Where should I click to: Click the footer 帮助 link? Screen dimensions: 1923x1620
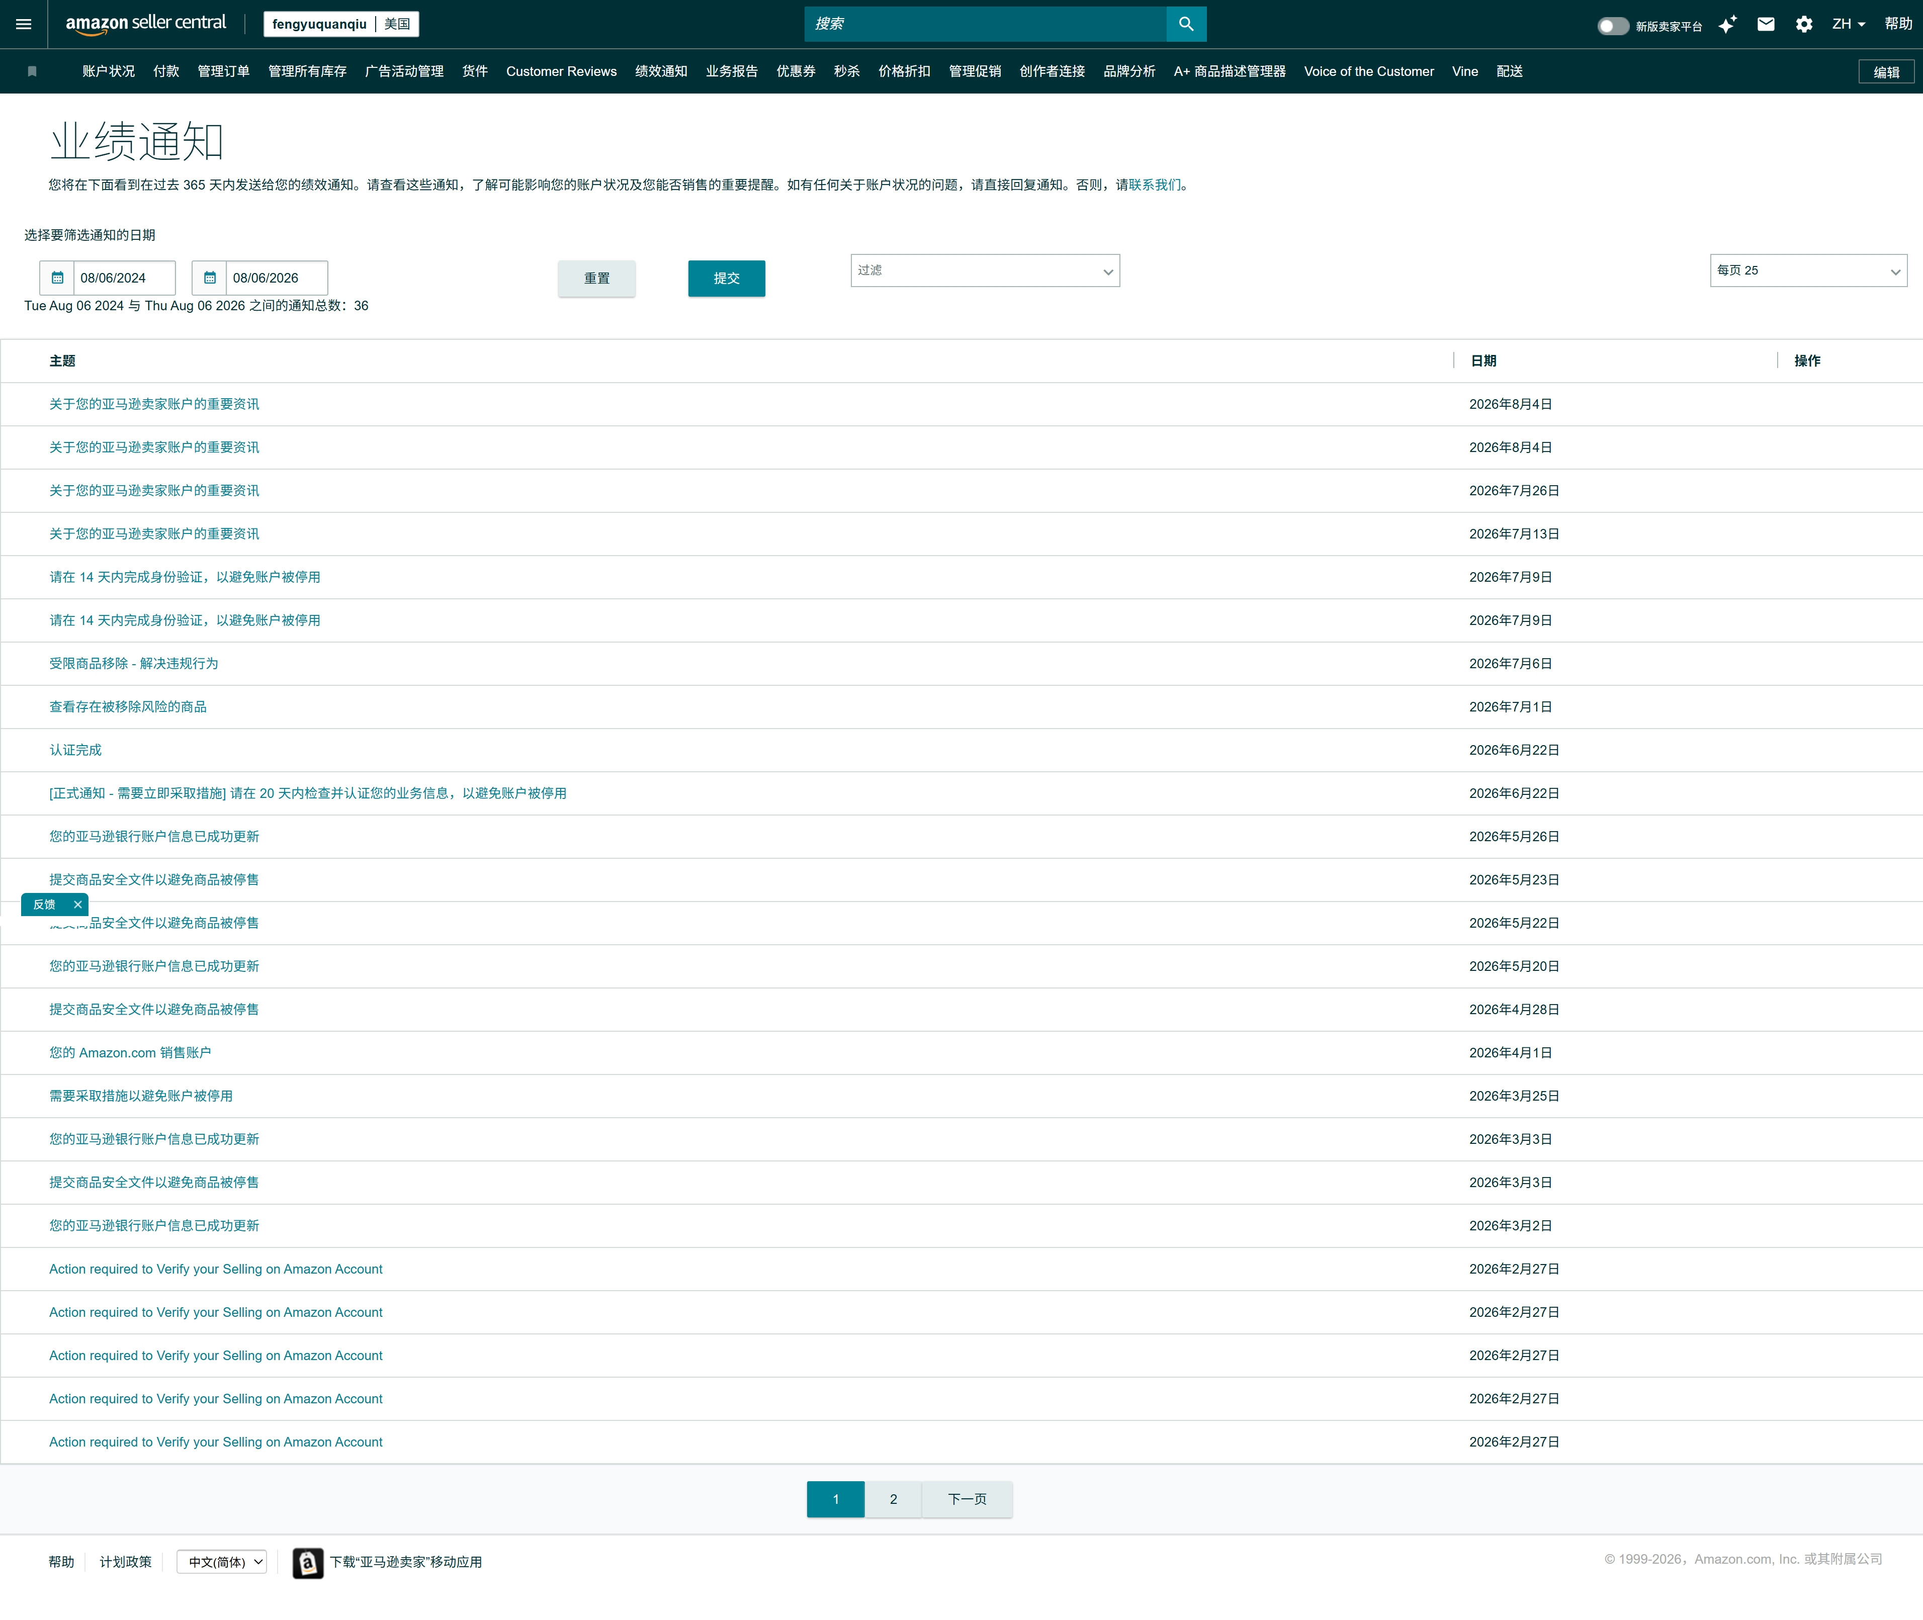coord(61,1562)
